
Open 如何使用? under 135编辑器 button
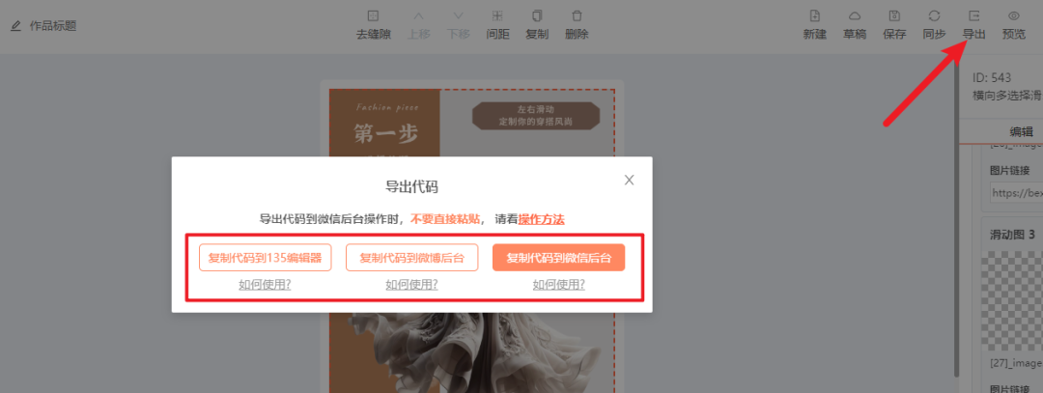tap(265, 285)
